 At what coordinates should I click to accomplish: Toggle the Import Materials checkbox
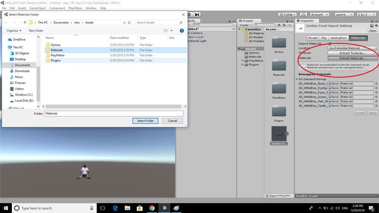[329, 44]
